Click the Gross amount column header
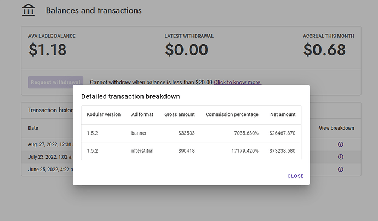Image resolution: width=378 pixels, height=221 pixels. 179,115
